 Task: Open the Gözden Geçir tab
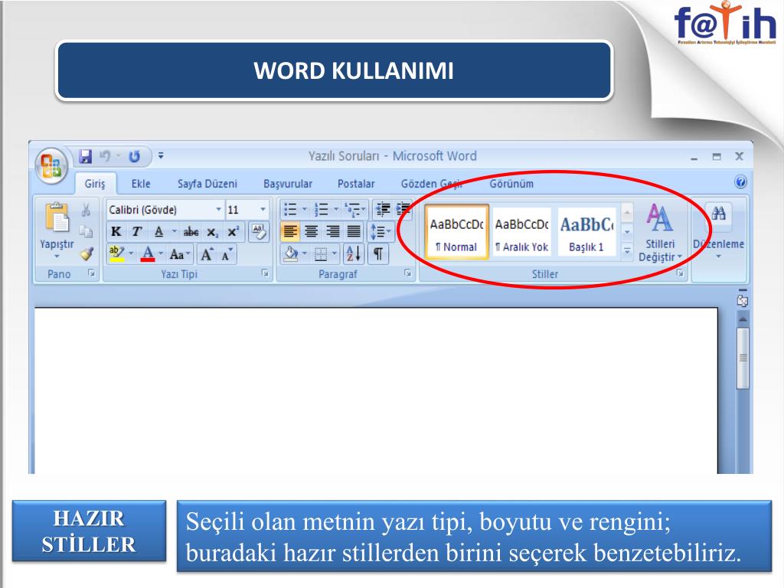[432, 184]
